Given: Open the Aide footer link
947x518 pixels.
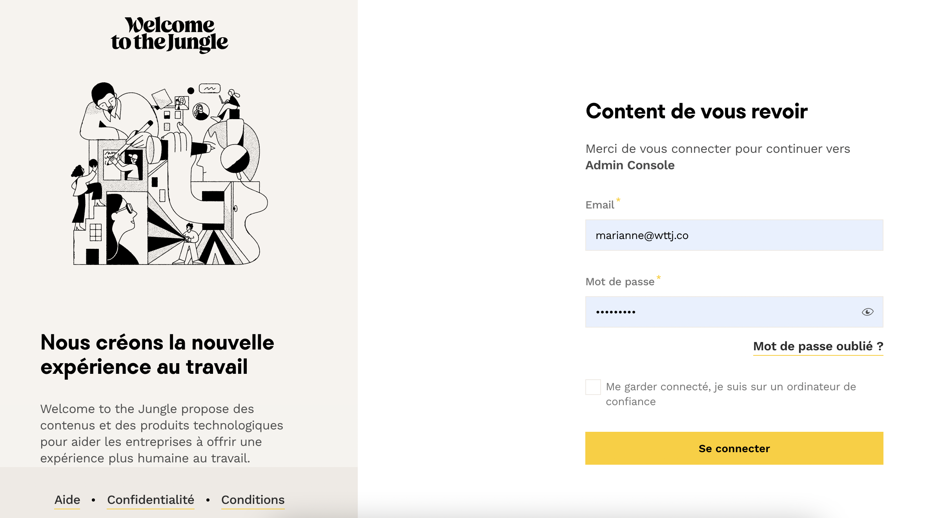Looking at the screenshot, I should coord(67,500).
